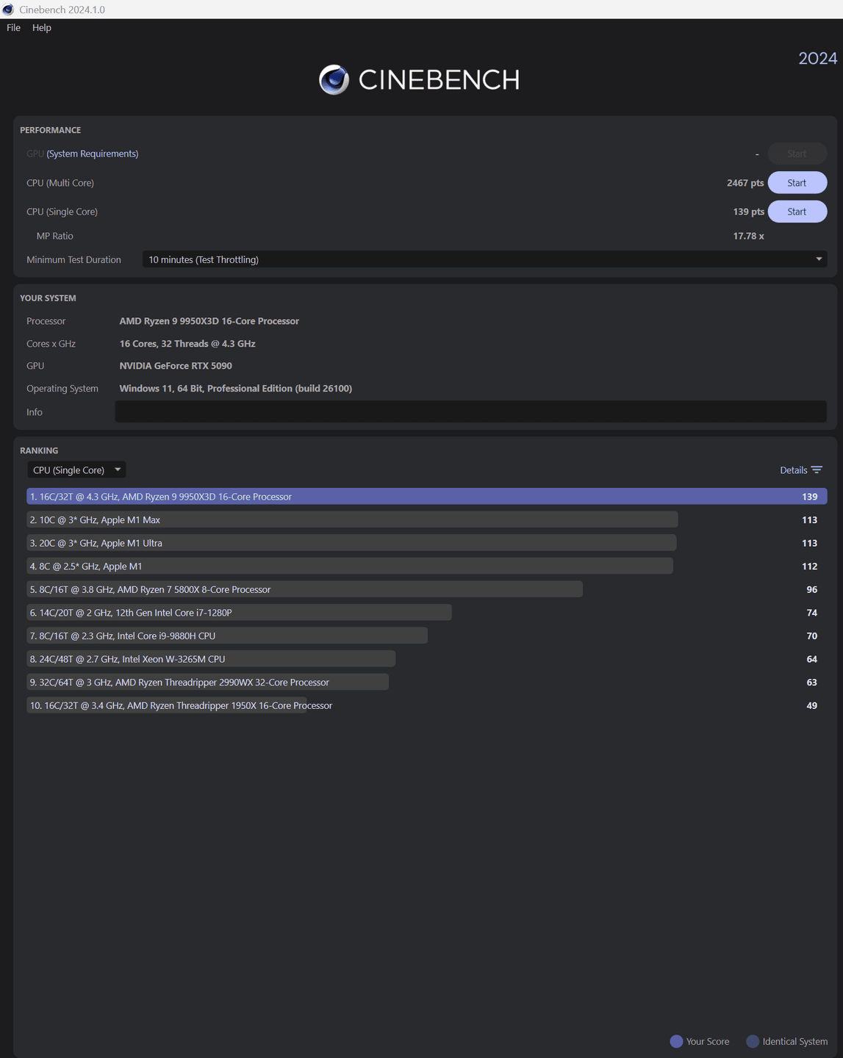Click the Details filter icon
Image resolution: width=843 pixels, height=1058 pixels.
(817, 470)
